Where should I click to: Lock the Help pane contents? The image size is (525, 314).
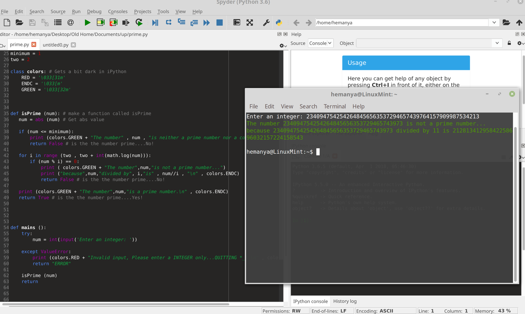point(509,43)
